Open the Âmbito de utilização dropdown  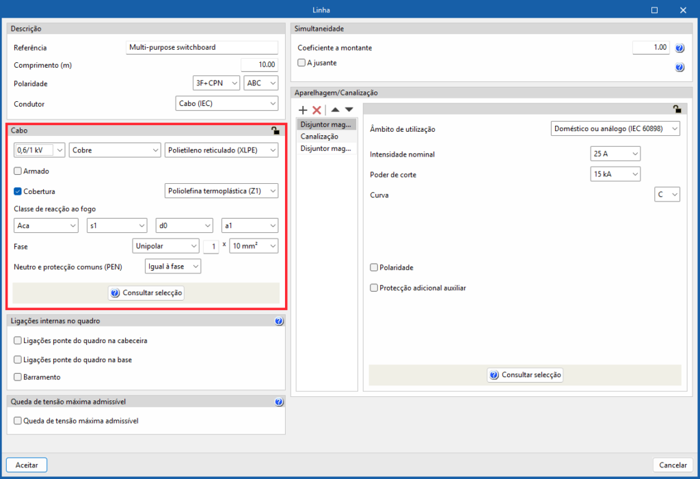[615, 129]
